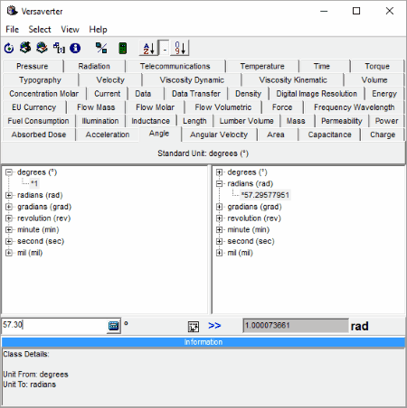407x408 pixels.
Task: Switch to the Temperature tab
Action: tap(262, 66)
